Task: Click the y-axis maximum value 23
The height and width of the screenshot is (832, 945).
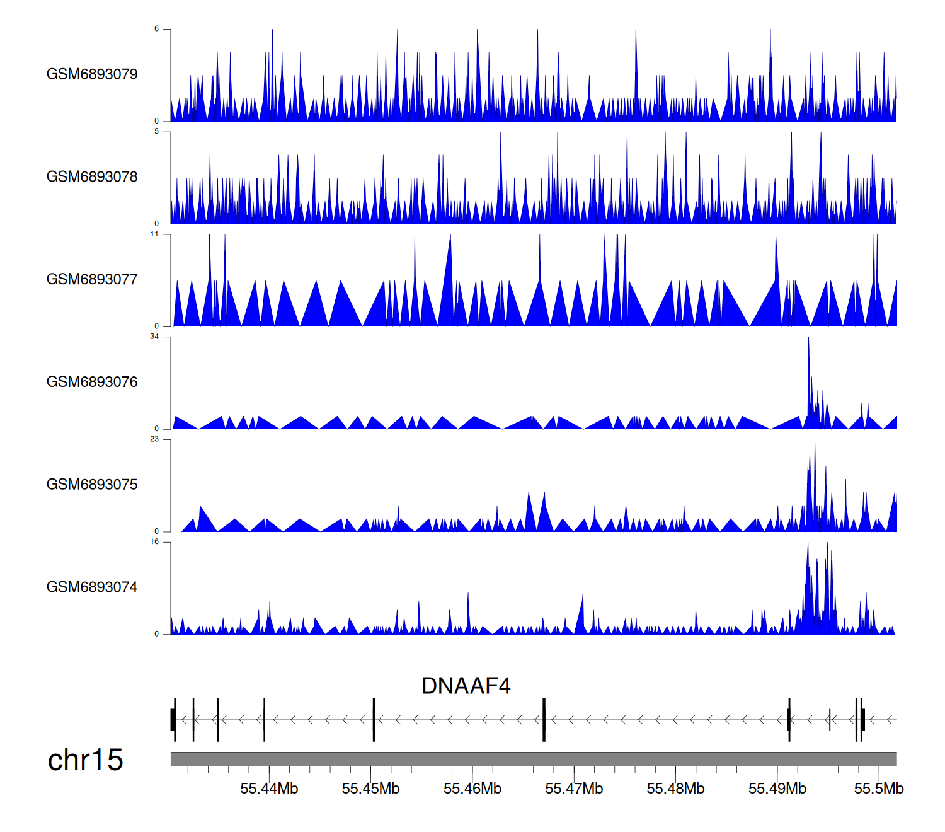Action: click(154, 439)
